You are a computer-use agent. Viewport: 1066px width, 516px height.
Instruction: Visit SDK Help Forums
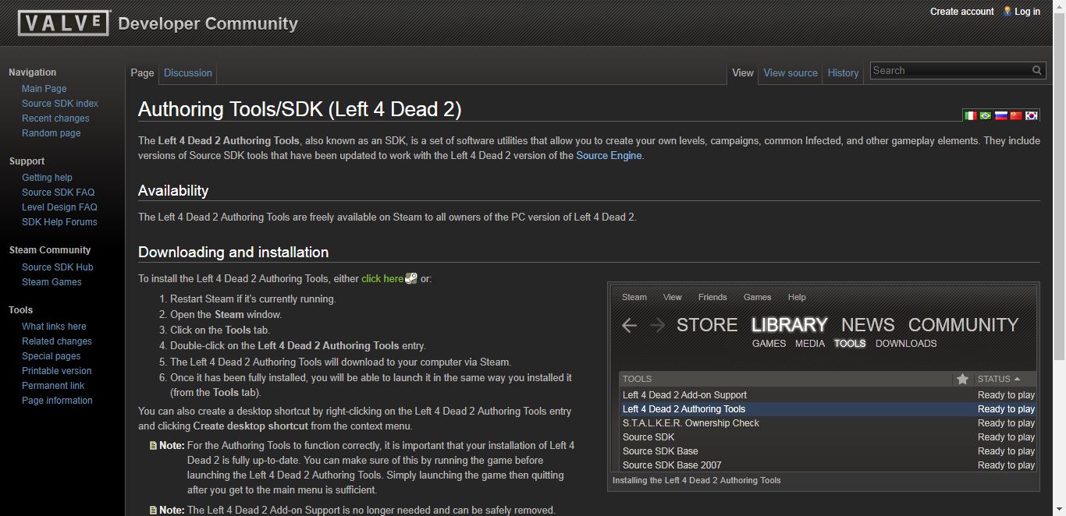59,222
